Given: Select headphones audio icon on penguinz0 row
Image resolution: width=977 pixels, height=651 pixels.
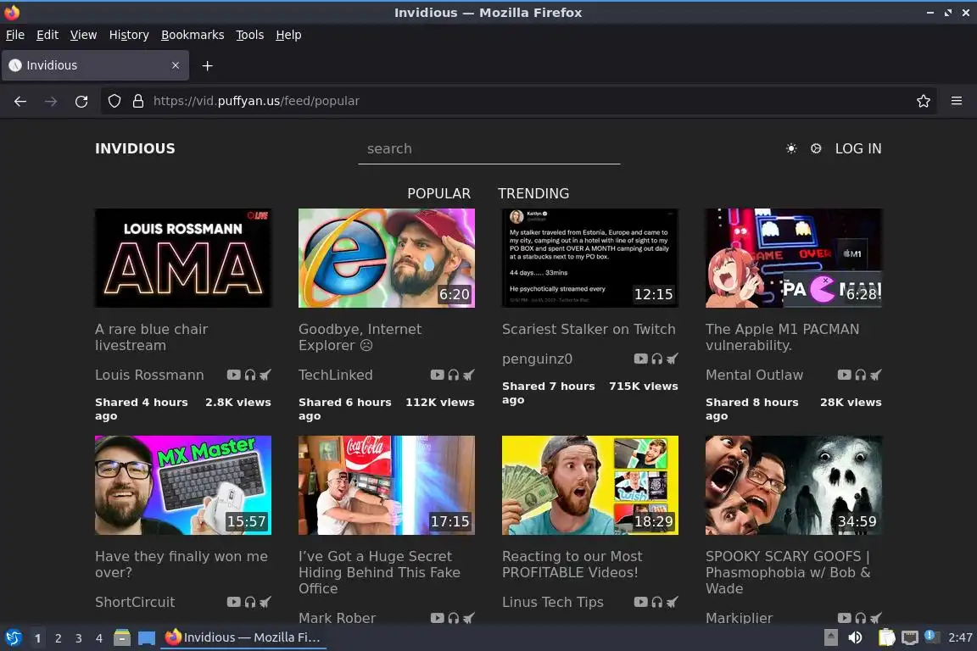Looking at the screenshot, I should click(x=656, y=359).
